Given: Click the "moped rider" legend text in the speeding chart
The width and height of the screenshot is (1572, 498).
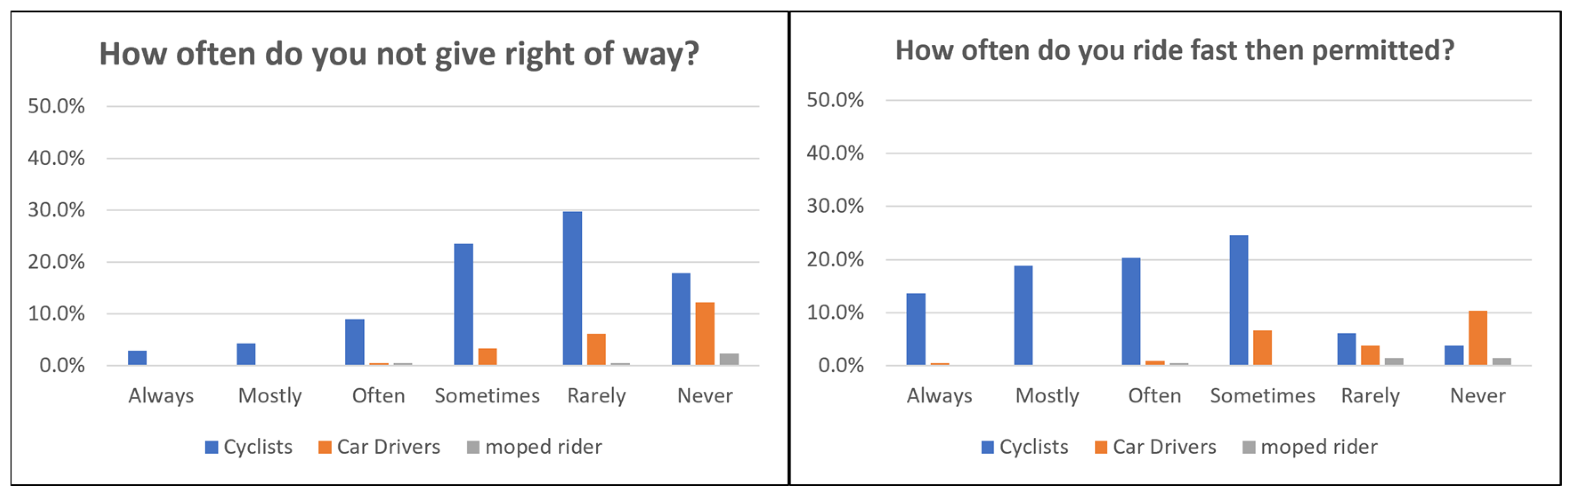Looking at the screenshot, I should (x=1319, y=447).
